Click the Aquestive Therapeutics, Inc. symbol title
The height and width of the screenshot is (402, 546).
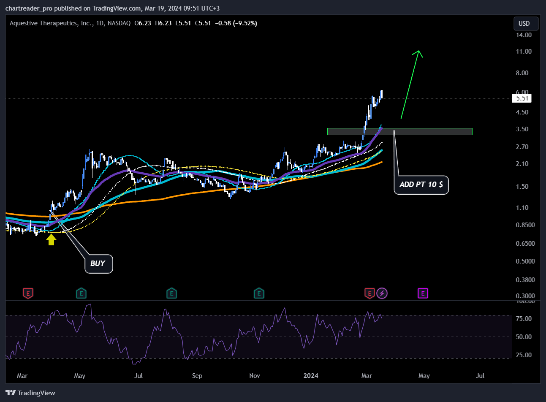point(51,23)
